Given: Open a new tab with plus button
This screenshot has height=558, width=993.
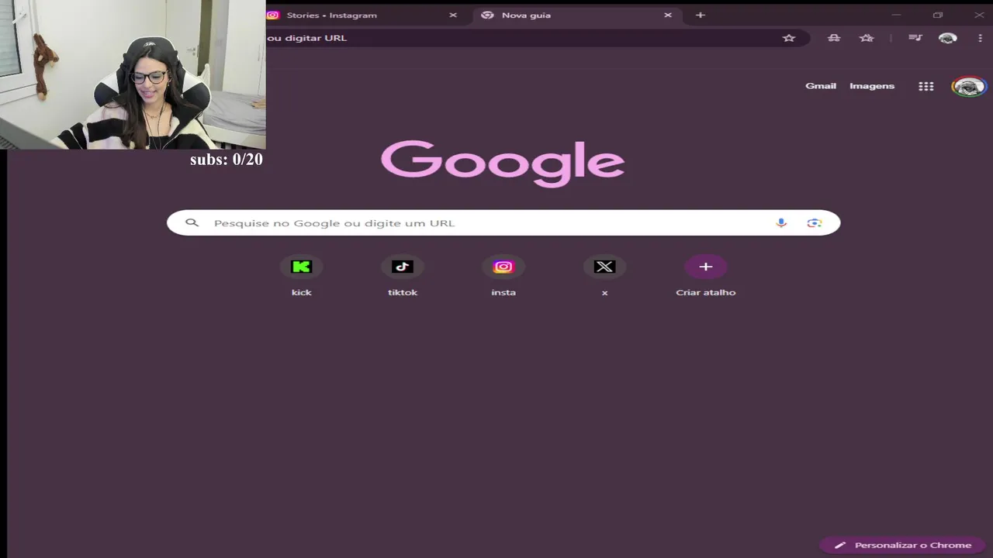Looking at the screenshot, I should [700, 15].
